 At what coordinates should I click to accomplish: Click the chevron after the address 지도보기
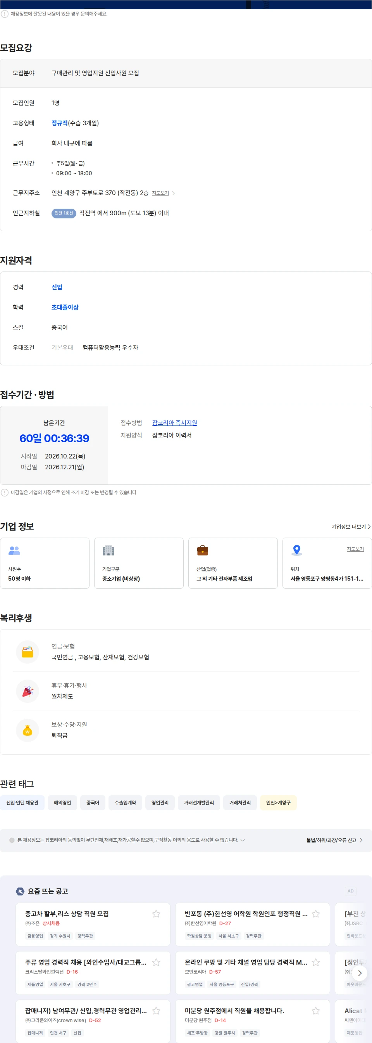tap(174, 193)
